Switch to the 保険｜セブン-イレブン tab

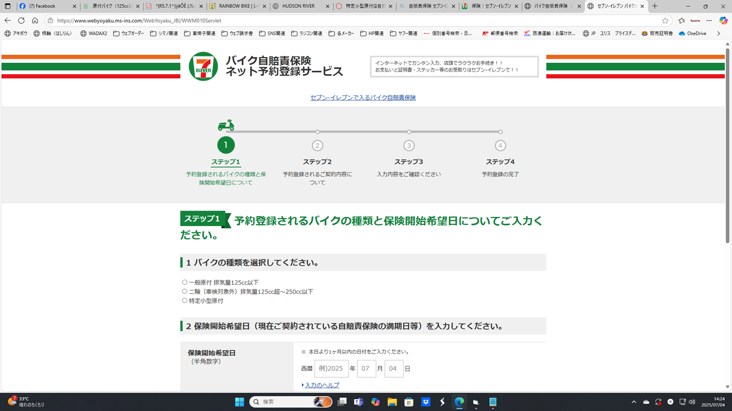tap(490, 6)
